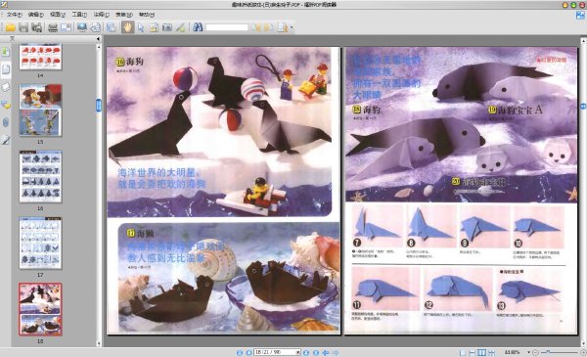The height and width of the screenshot is (357, 587).
Task: Click the zoom out minus button
Action: tap(535, 352)
